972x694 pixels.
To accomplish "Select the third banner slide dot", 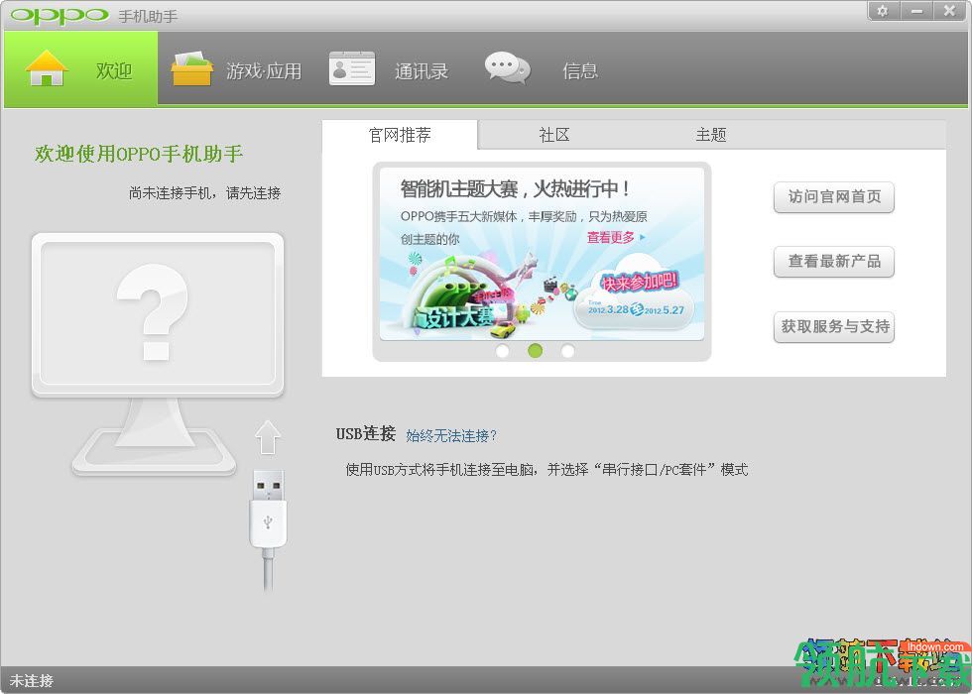I will (x=567, y=351).
